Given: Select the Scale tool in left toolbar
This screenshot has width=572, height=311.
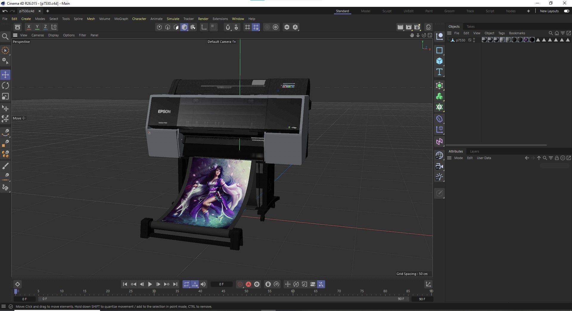Looking at the screenshot, I should point(5,97).
